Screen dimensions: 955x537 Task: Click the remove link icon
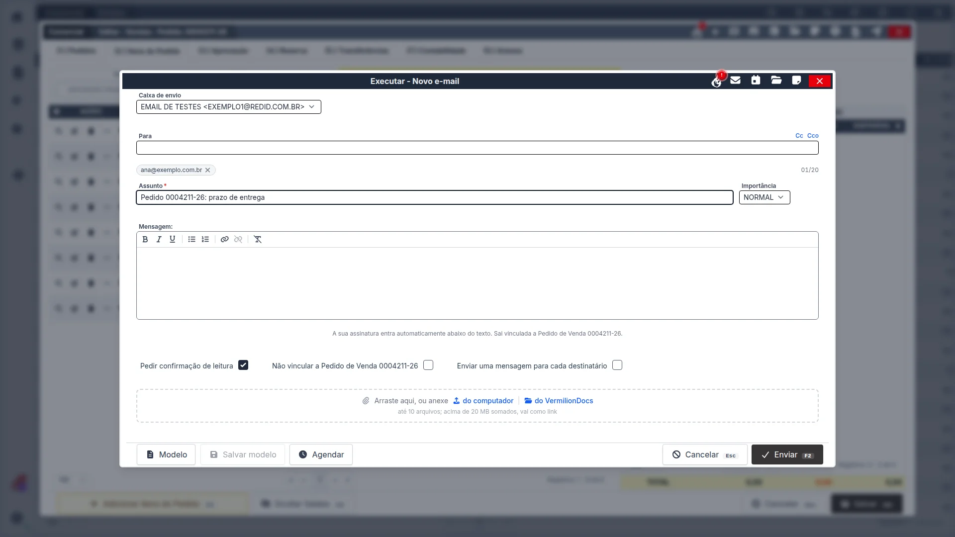coord(238,239)
